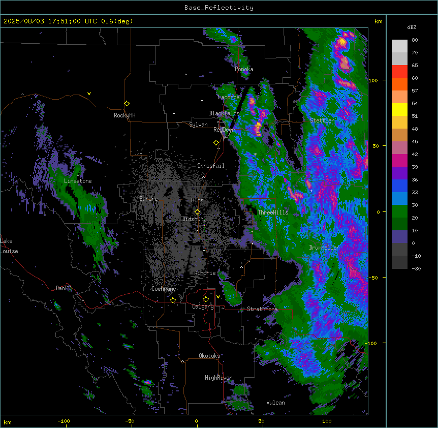Click the Strathmore city label
The image size is (438, 428).
262,309
